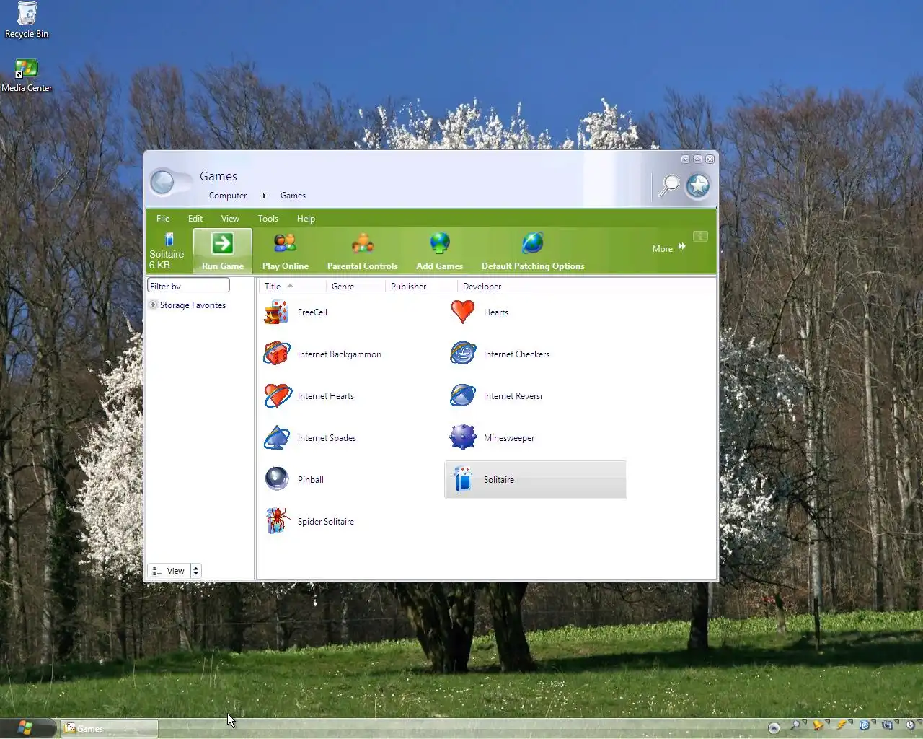
Task: Click the Games window taskbar button
Action: (109, 729)
